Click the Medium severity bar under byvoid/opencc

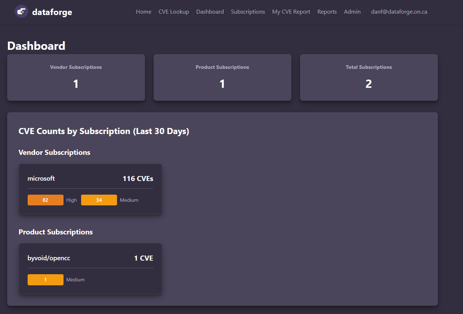tap(46, 280)
